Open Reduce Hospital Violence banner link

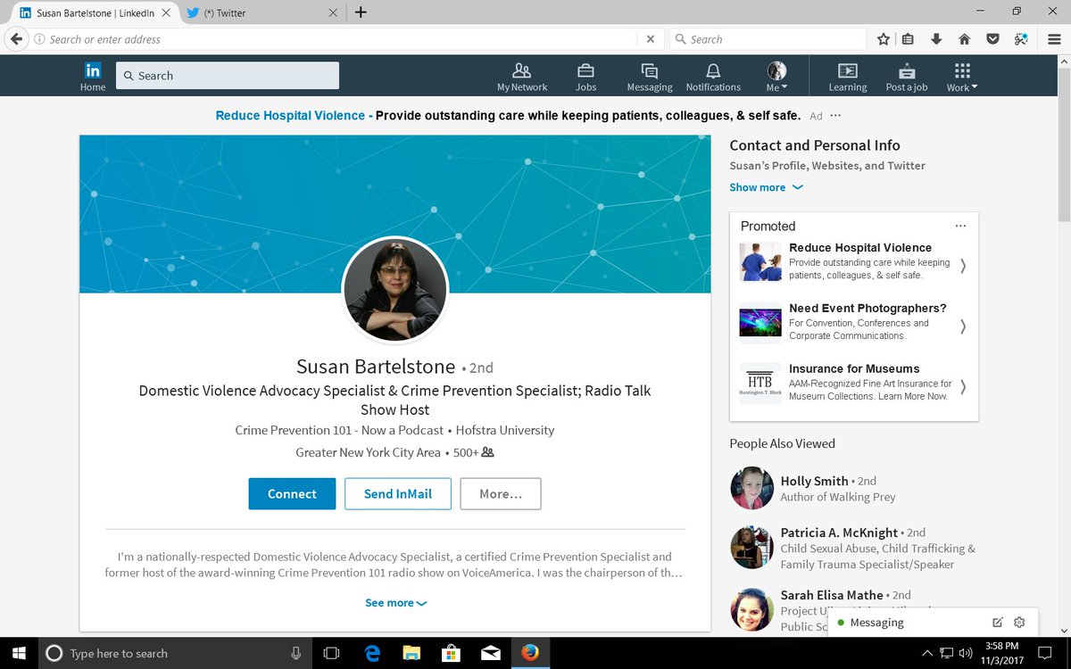coord(290,116)
